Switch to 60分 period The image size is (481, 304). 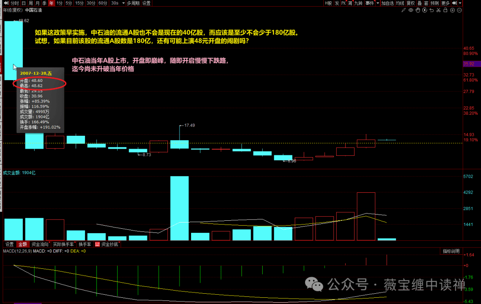click(x=102, y=3)
